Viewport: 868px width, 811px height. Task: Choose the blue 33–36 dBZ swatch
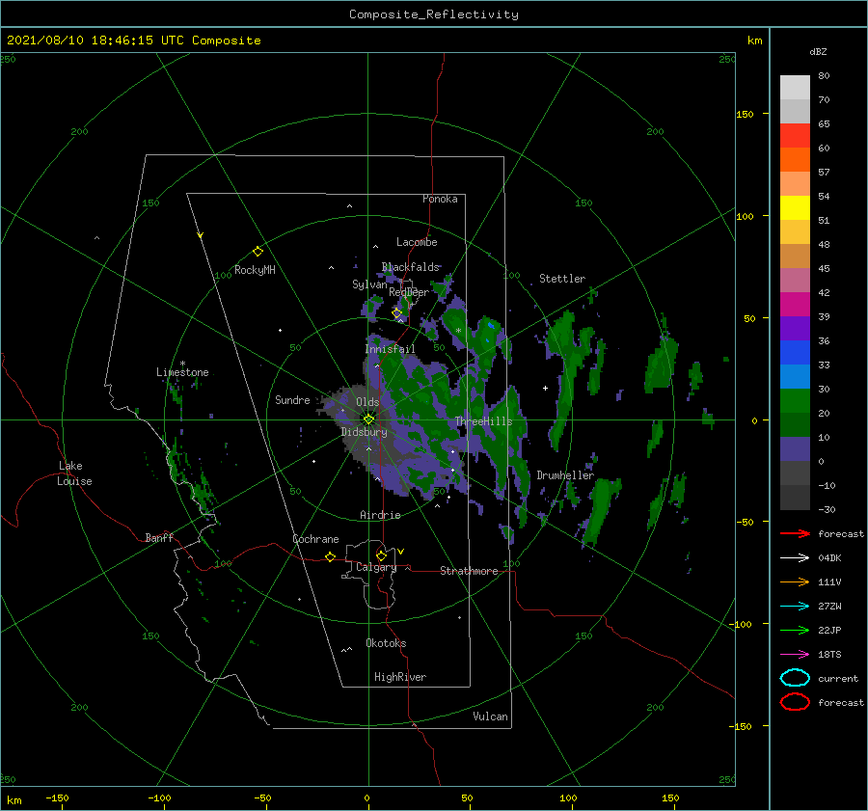point(795,353)
